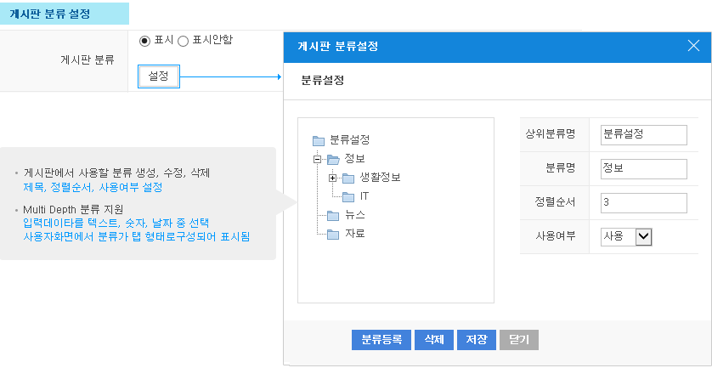Click the 분류명 input field
Image resolution: width=712 pixels, height=368 pixels.
(x=643, y=169)
